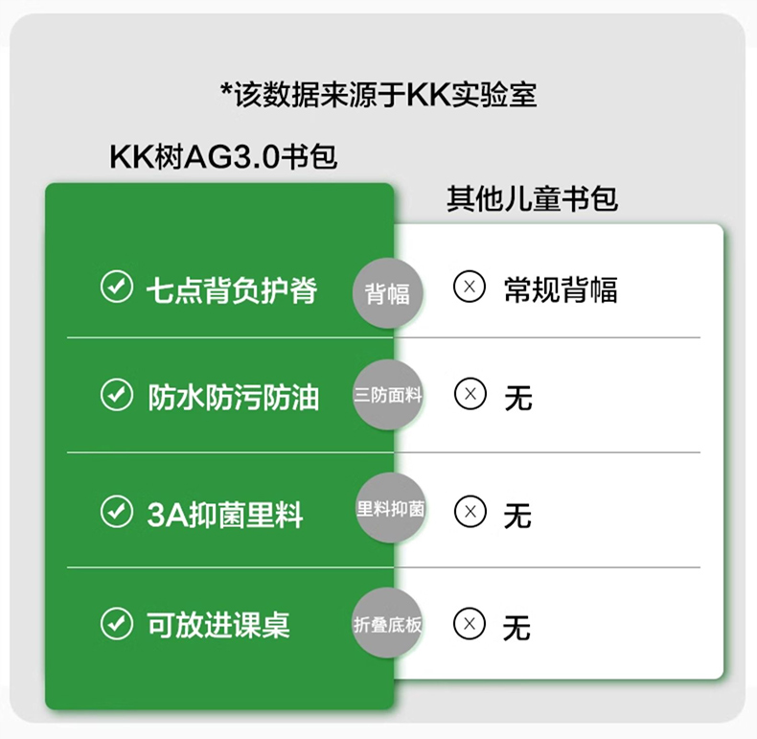Click X icon in 三防面料 row

click(469, 394)
